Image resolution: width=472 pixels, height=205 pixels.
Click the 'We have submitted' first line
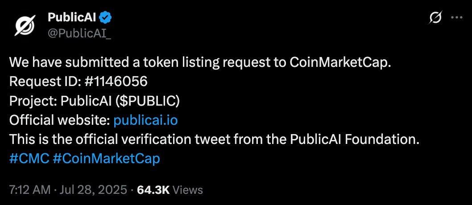(200, 62)
